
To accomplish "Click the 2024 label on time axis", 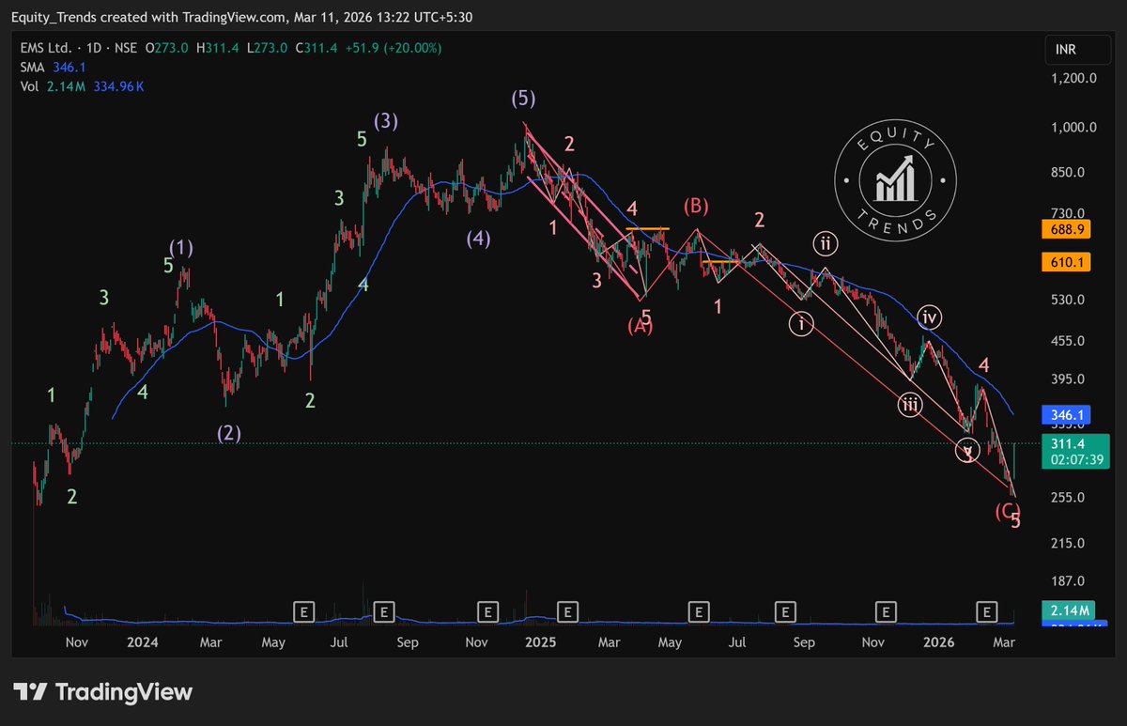I will click(x=142, y=642).
